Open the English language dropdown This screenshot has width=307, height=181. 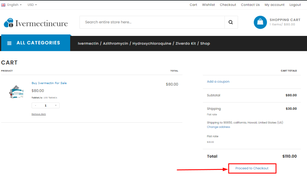14,5
